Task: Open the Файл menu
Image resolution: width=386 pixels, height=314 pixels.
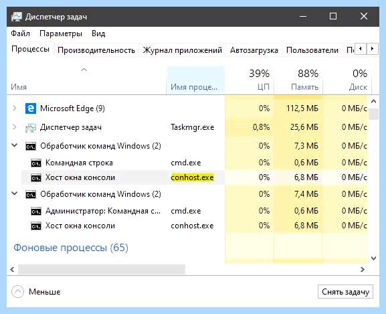Action: click(20, 33)
